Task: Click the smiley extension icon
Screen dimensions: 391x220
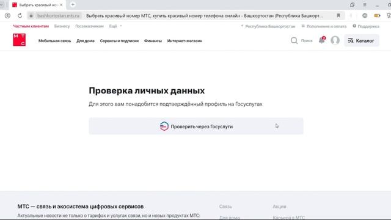Action: click(x=365, y=15)
